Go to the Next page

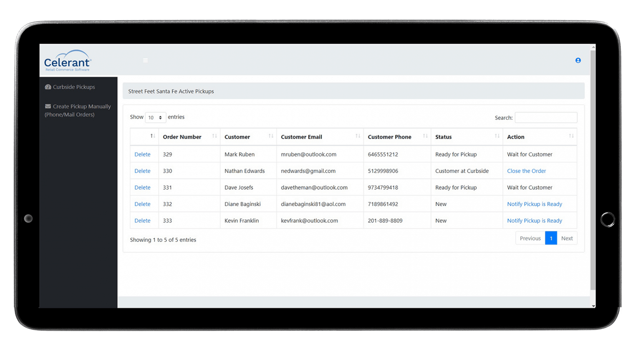[567, 238]
